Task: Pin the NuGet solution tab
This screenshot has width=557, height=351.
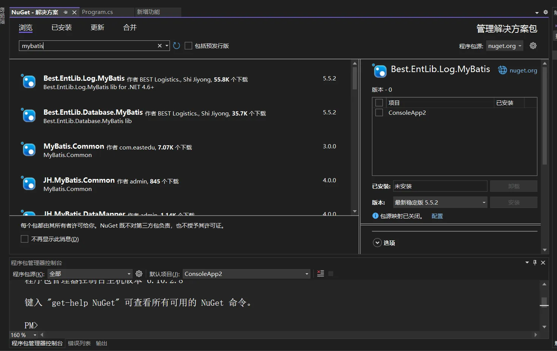Action: pos(65,12)
